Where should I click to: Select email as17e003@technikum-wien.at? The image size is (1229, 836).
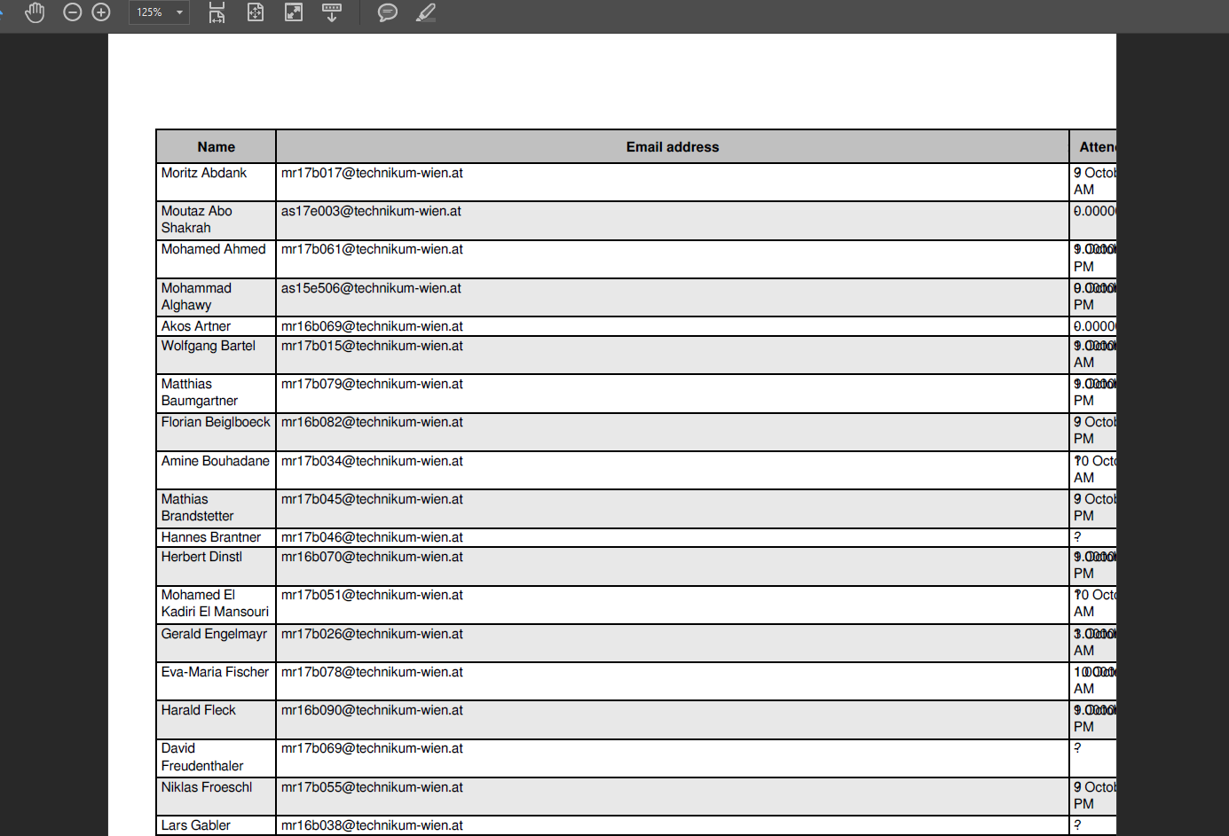pyautogui.click(x=371, y=211)
